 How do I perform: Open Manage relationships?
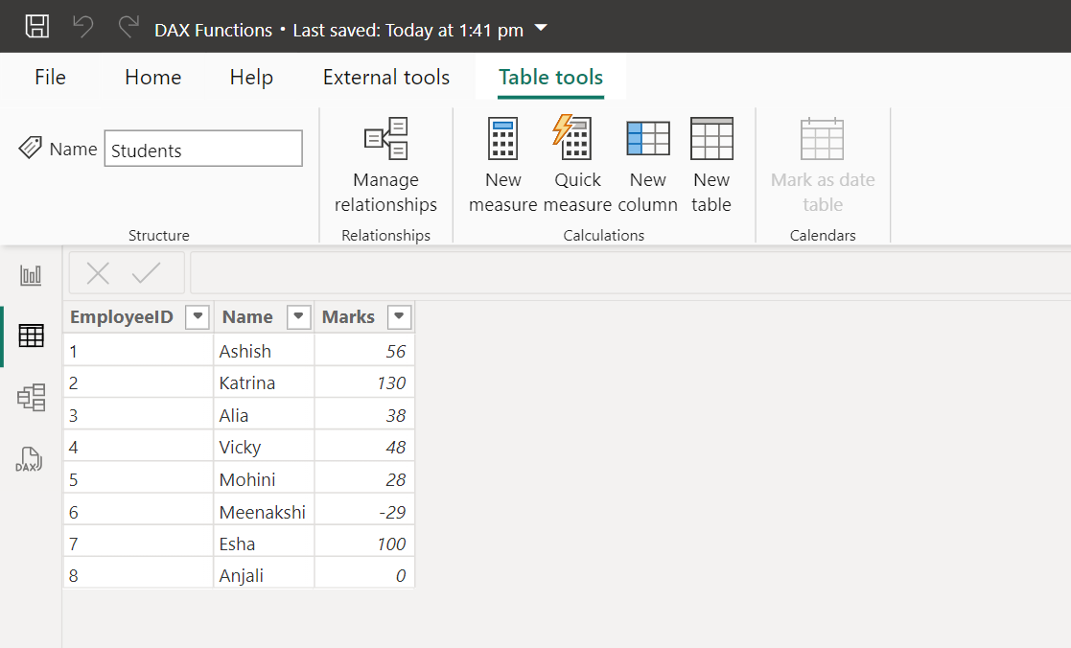pyautogui.click(x=385, y=165)
